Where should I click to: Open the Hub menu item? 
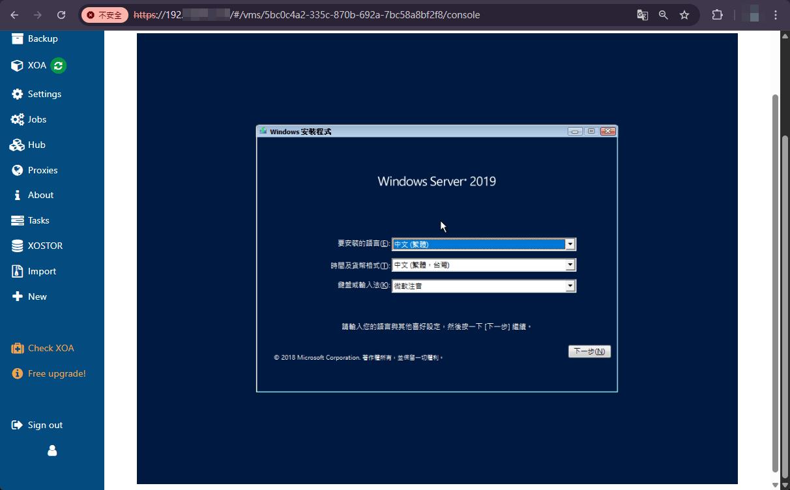(37, 145)
